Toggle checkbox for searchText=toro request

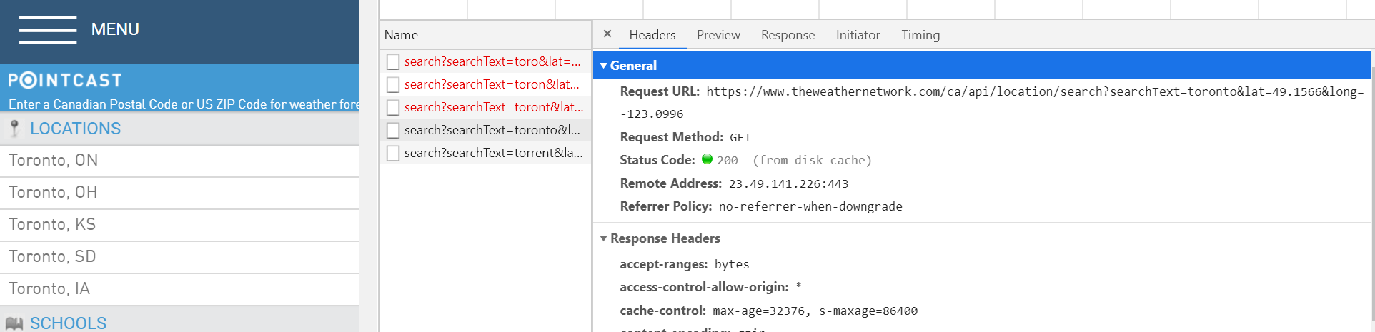point(393,62)
